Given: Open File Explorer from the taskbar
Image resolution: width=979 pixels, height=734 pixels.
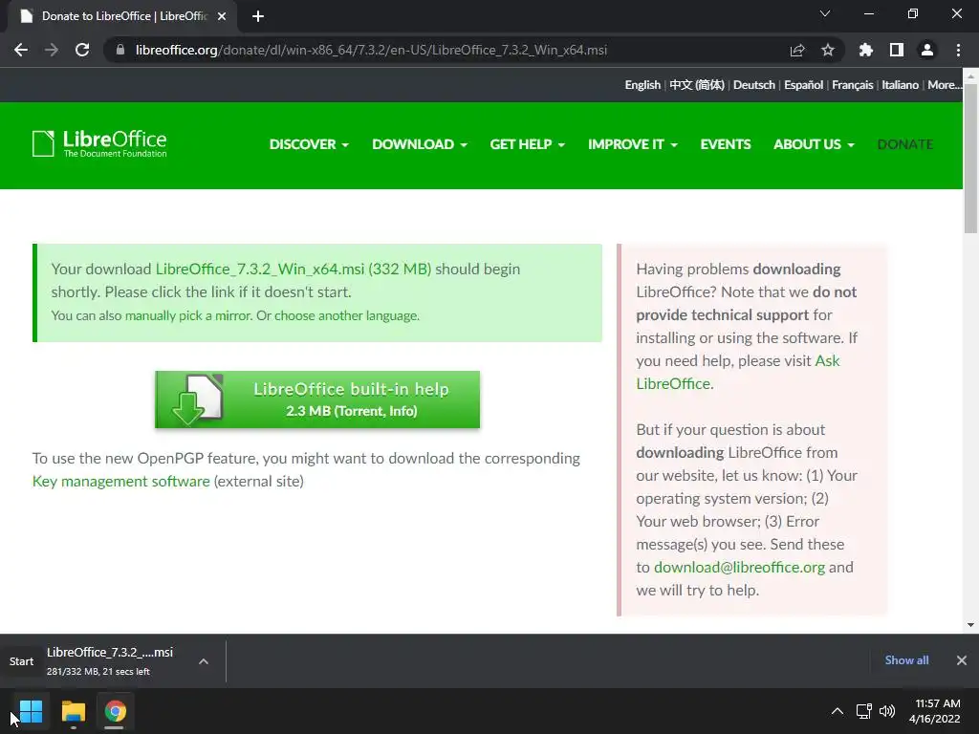Looking at the screenshot, I should pos(73,711).
